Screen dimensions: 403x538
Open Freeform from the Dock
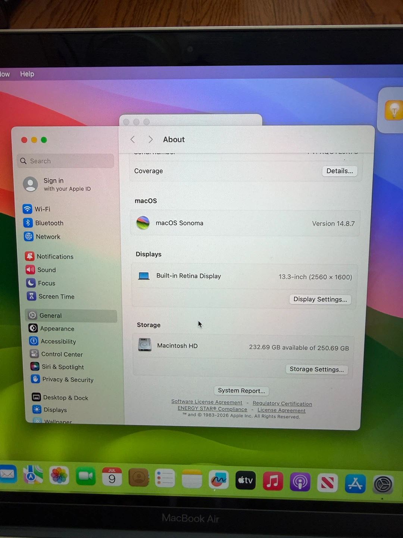(219, 480)
